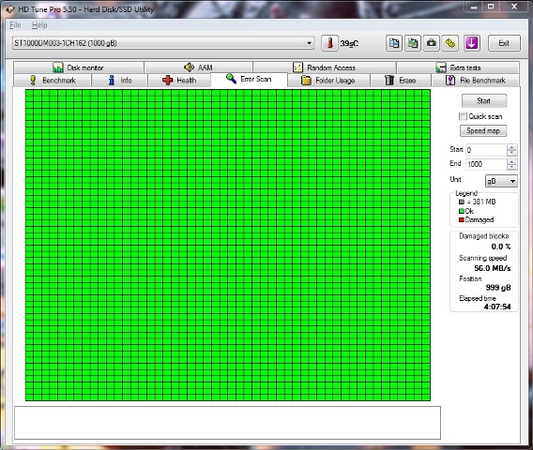This screenshot has width=533, height=450.
Task: Open the Health tab with red cross
Action: coord(179,80)
